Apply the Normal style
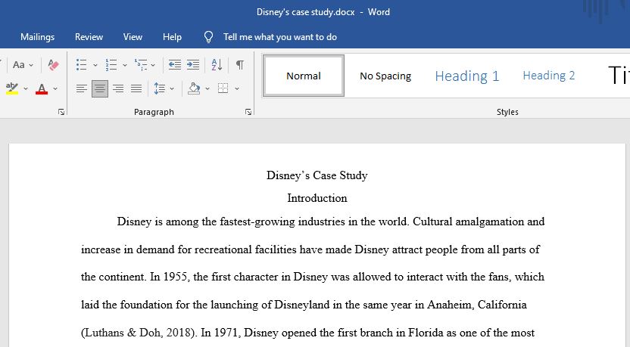Viewport: 630px width, 347px height. tap(304, 76)
